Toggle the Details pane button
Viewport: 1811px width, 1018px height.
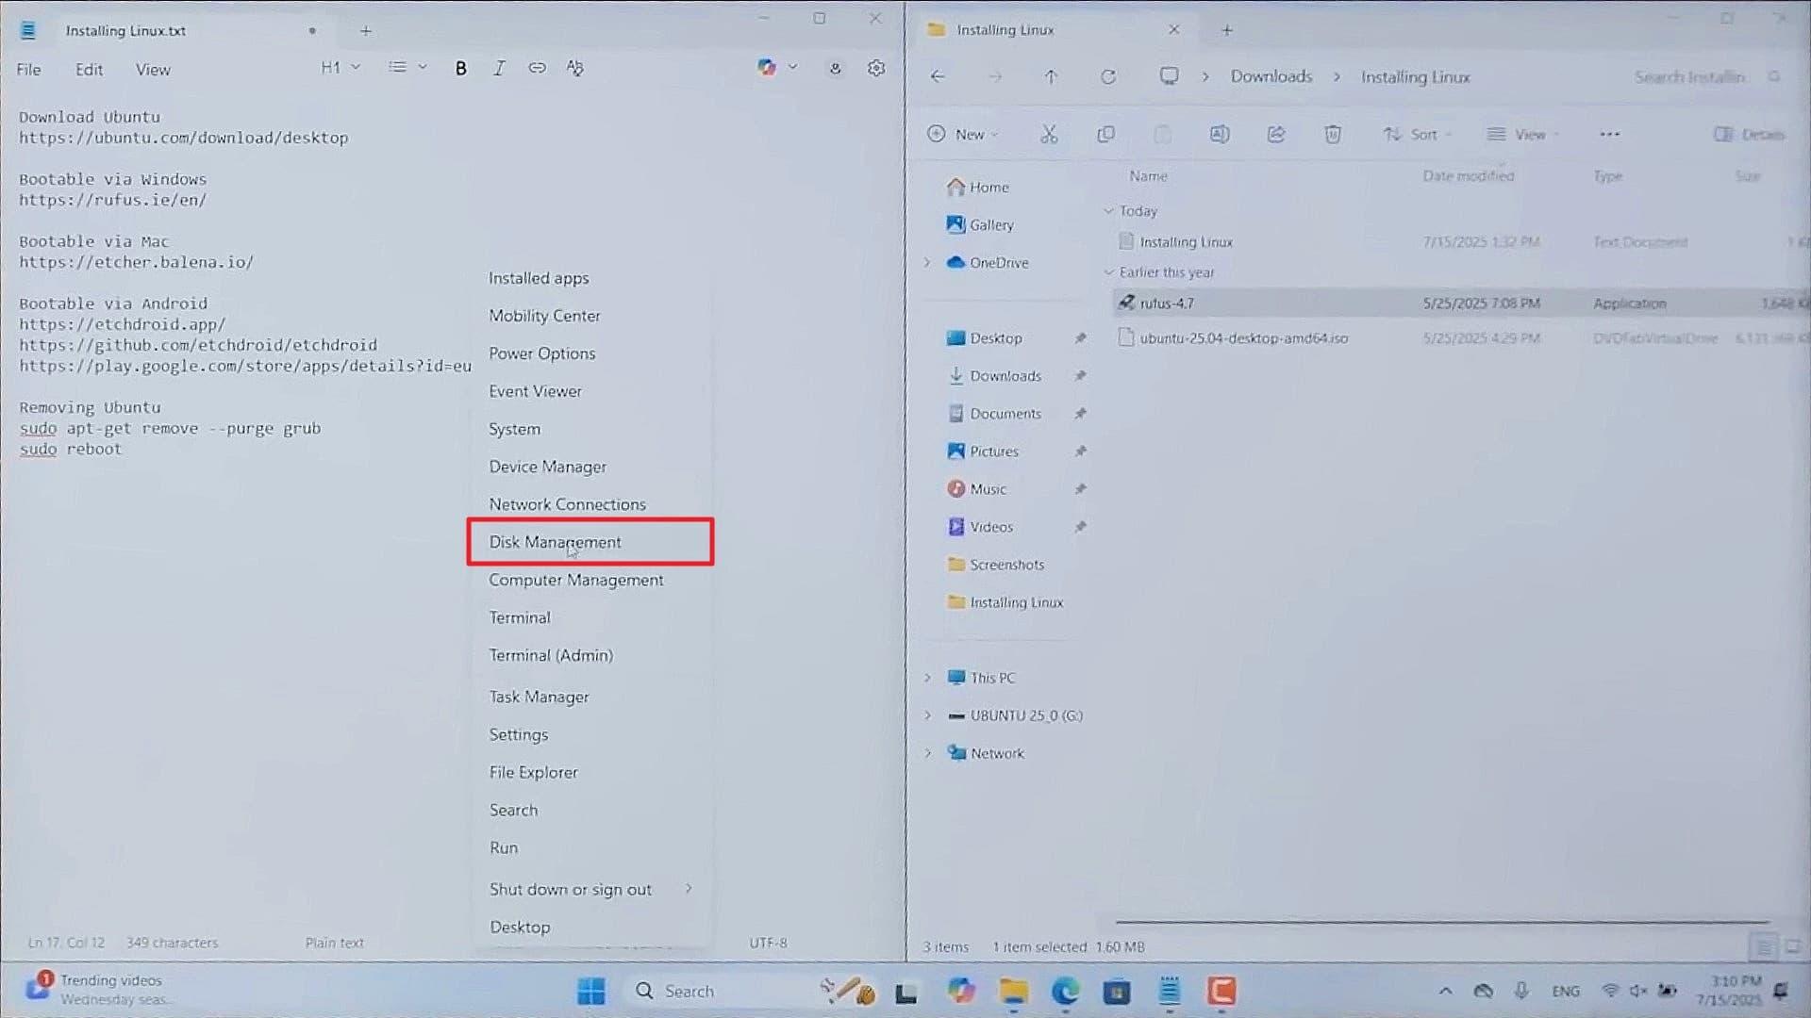click(1749, 134)
